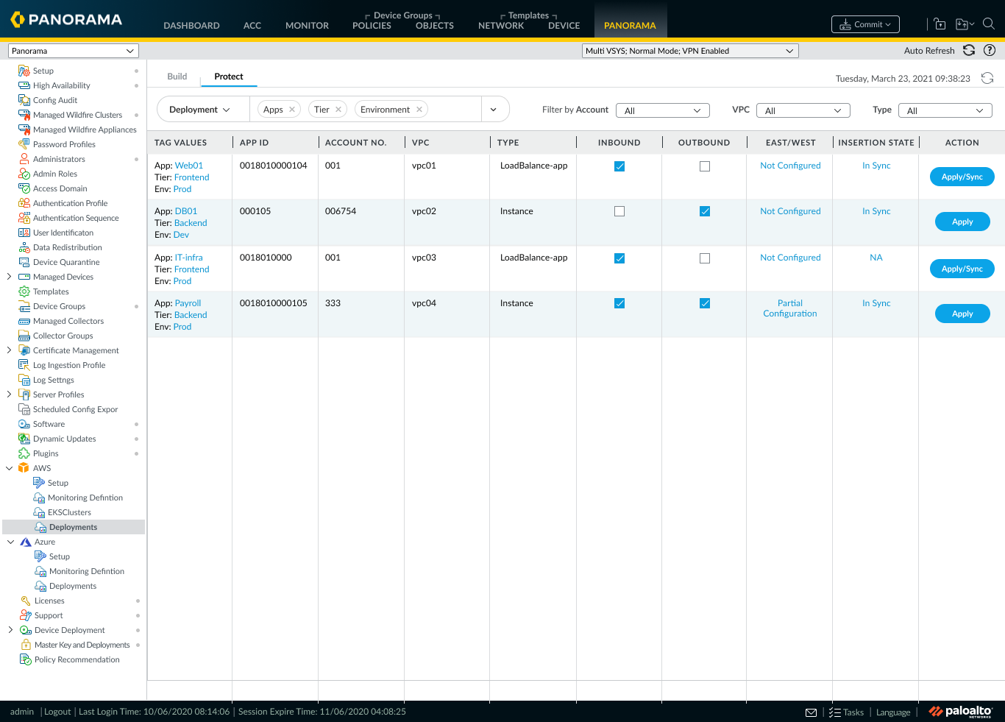Viewport: 1005px width, 722px height.
Task: Click the search magnifier icon in header
Action: [x=989, y=24]
